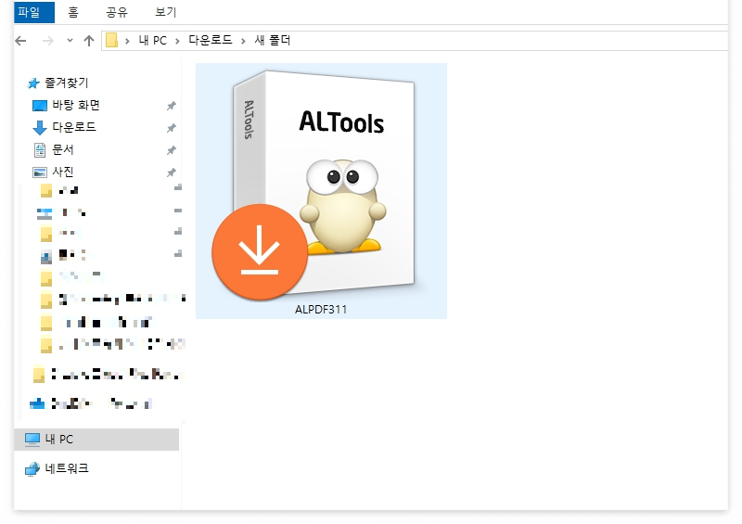Select 내 PC in the address path

tap(152, 40)
